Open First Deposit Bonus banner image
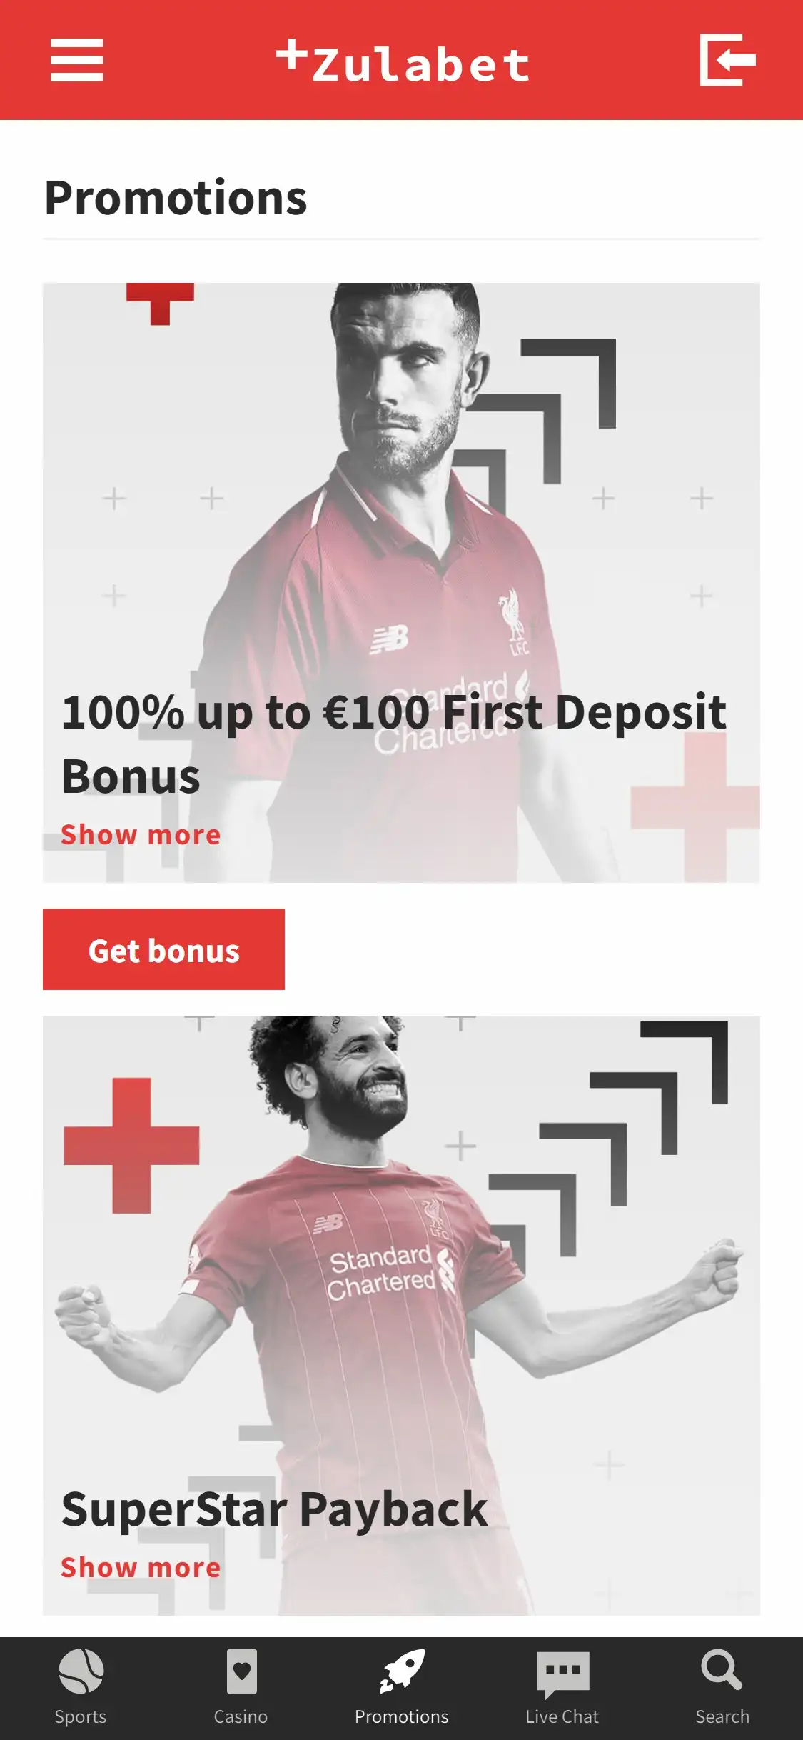The height and width of the screenshot is (1740, 803). [x=401, y=583]
